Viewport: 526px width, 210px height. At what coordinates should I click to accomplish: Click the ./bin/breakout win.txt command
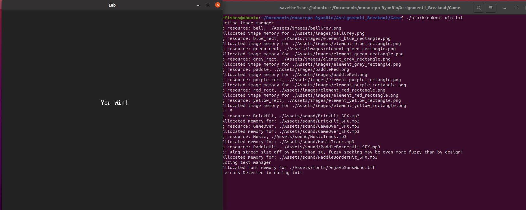(x=434, y=18)
